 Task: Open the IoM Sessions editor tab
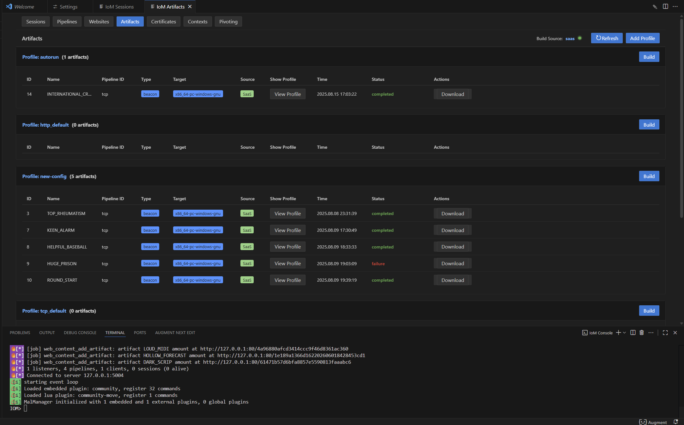(x=116, y=7)
